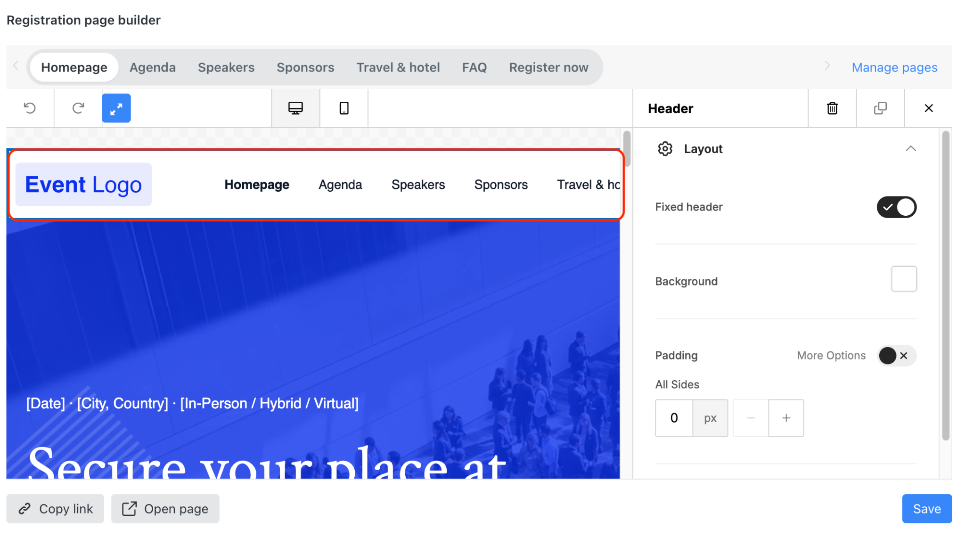The height and width of the screenshot is (537, 965).
Task: Switch to mobile preview icon
Action: pos(344,108)
